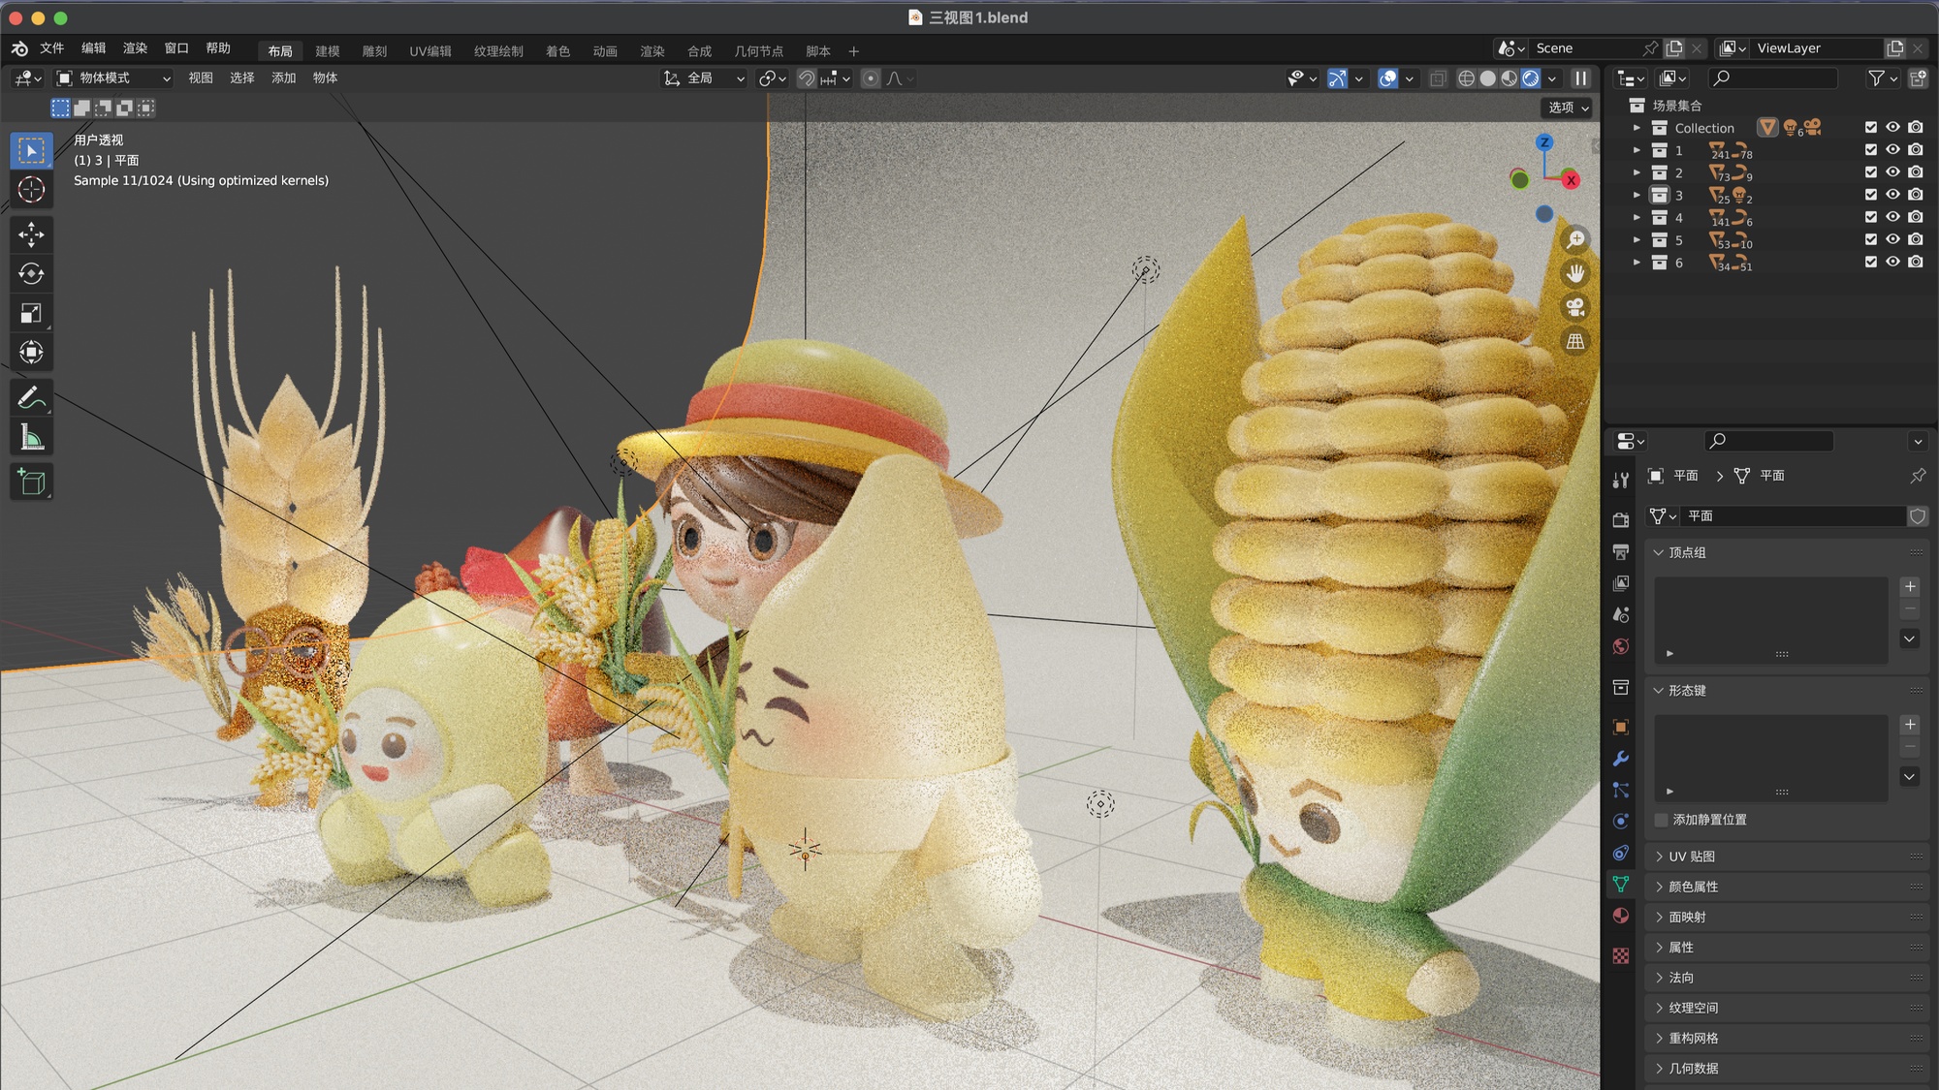The height and width of the screenshot is (1090, 1939).
Task: Click the viewport zoom magnifier icon
Action: tap(1576, 239)
